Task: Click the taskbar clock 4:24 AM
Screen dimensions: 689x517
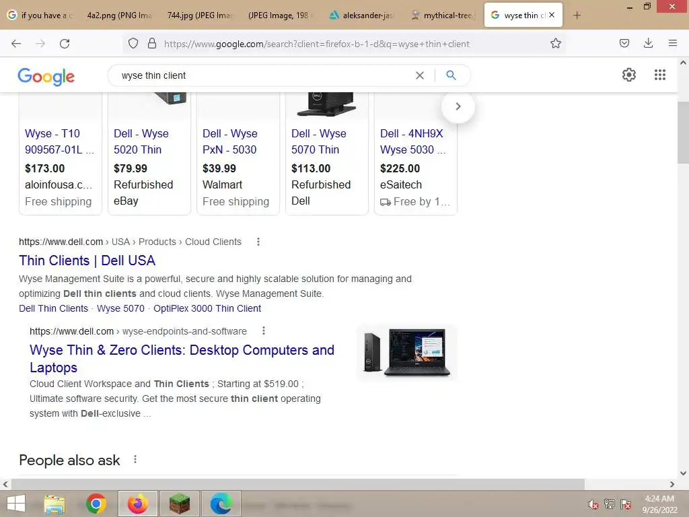Action: tap(659, 499)
